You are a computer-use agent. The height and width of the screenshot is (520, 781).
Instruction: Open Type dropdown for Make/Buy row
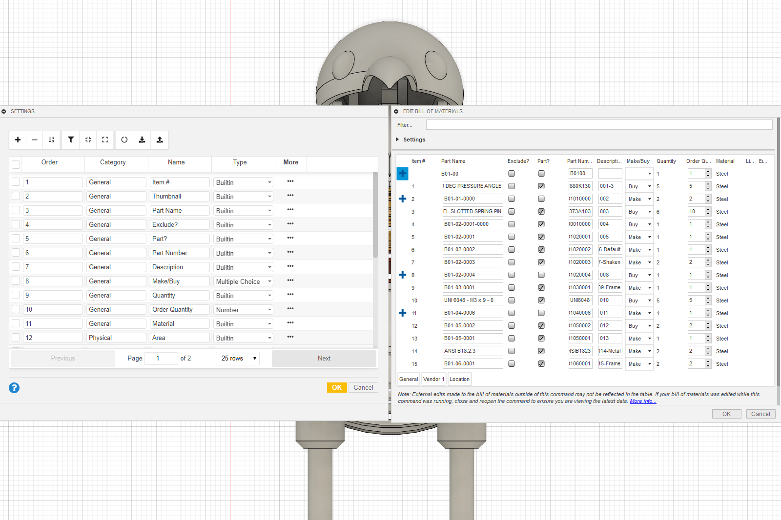pos(243,281)
